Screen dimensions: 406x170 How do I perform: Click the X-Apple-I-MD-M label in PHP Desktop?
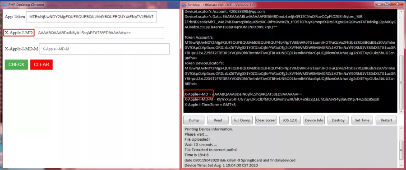point(21,49)
